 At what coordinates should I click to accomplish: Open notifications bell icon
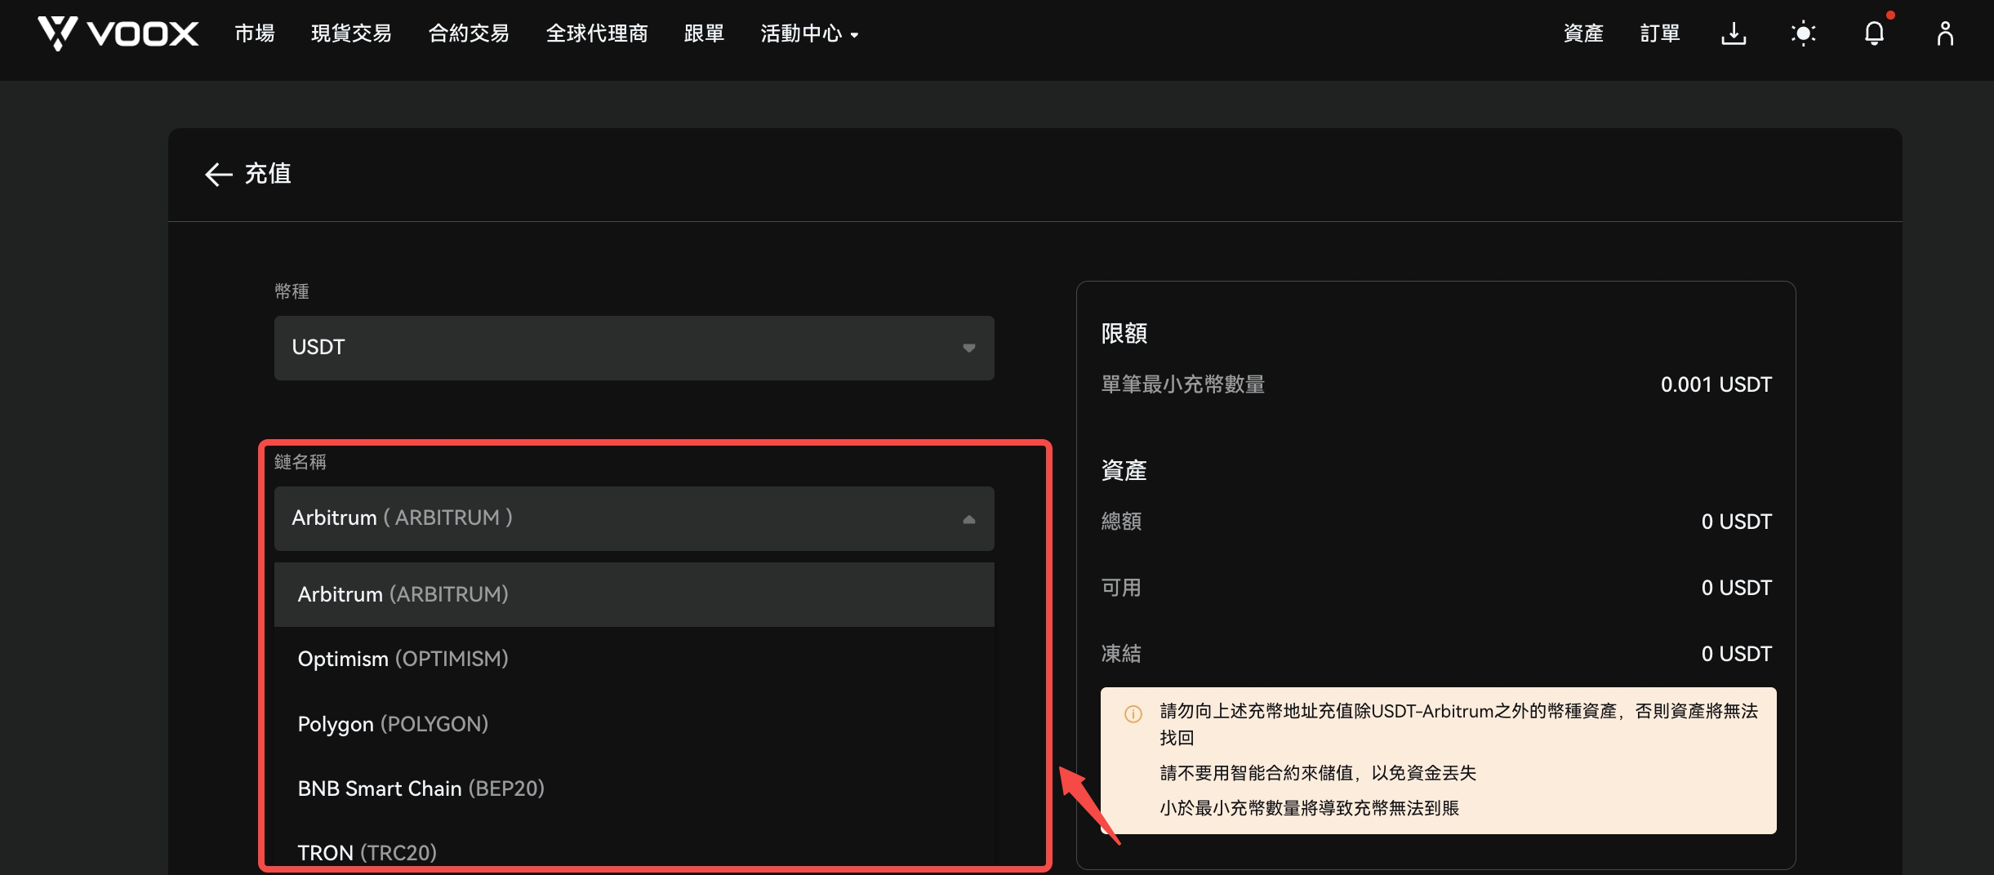(x=1874, y=33)
